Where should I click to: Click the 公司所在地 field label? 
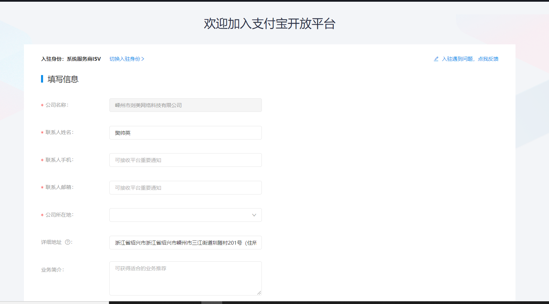tap(59, 215)
